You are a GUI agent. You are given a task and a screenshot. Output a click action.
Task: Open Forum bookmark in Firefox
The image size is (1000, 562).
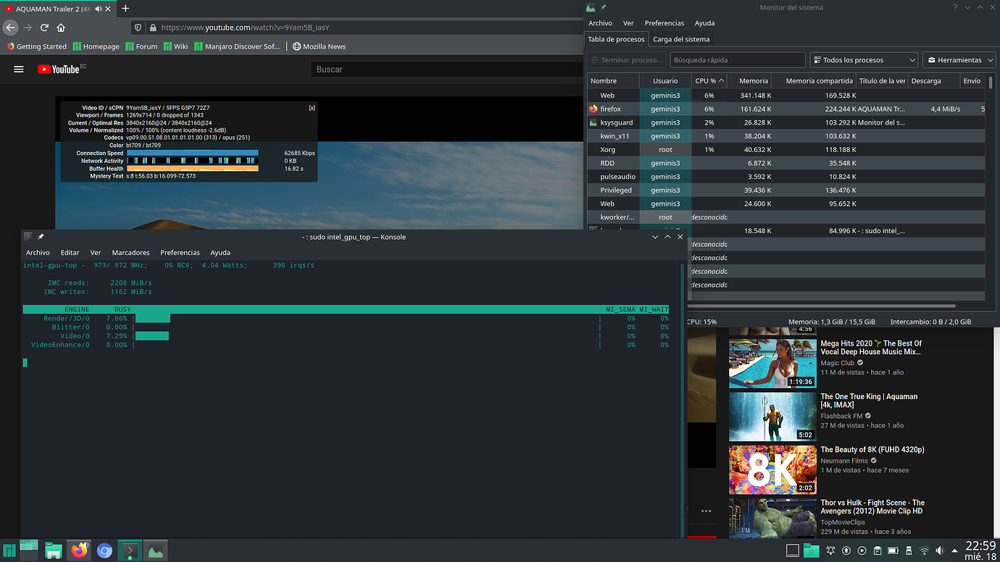tap(141, 46)
